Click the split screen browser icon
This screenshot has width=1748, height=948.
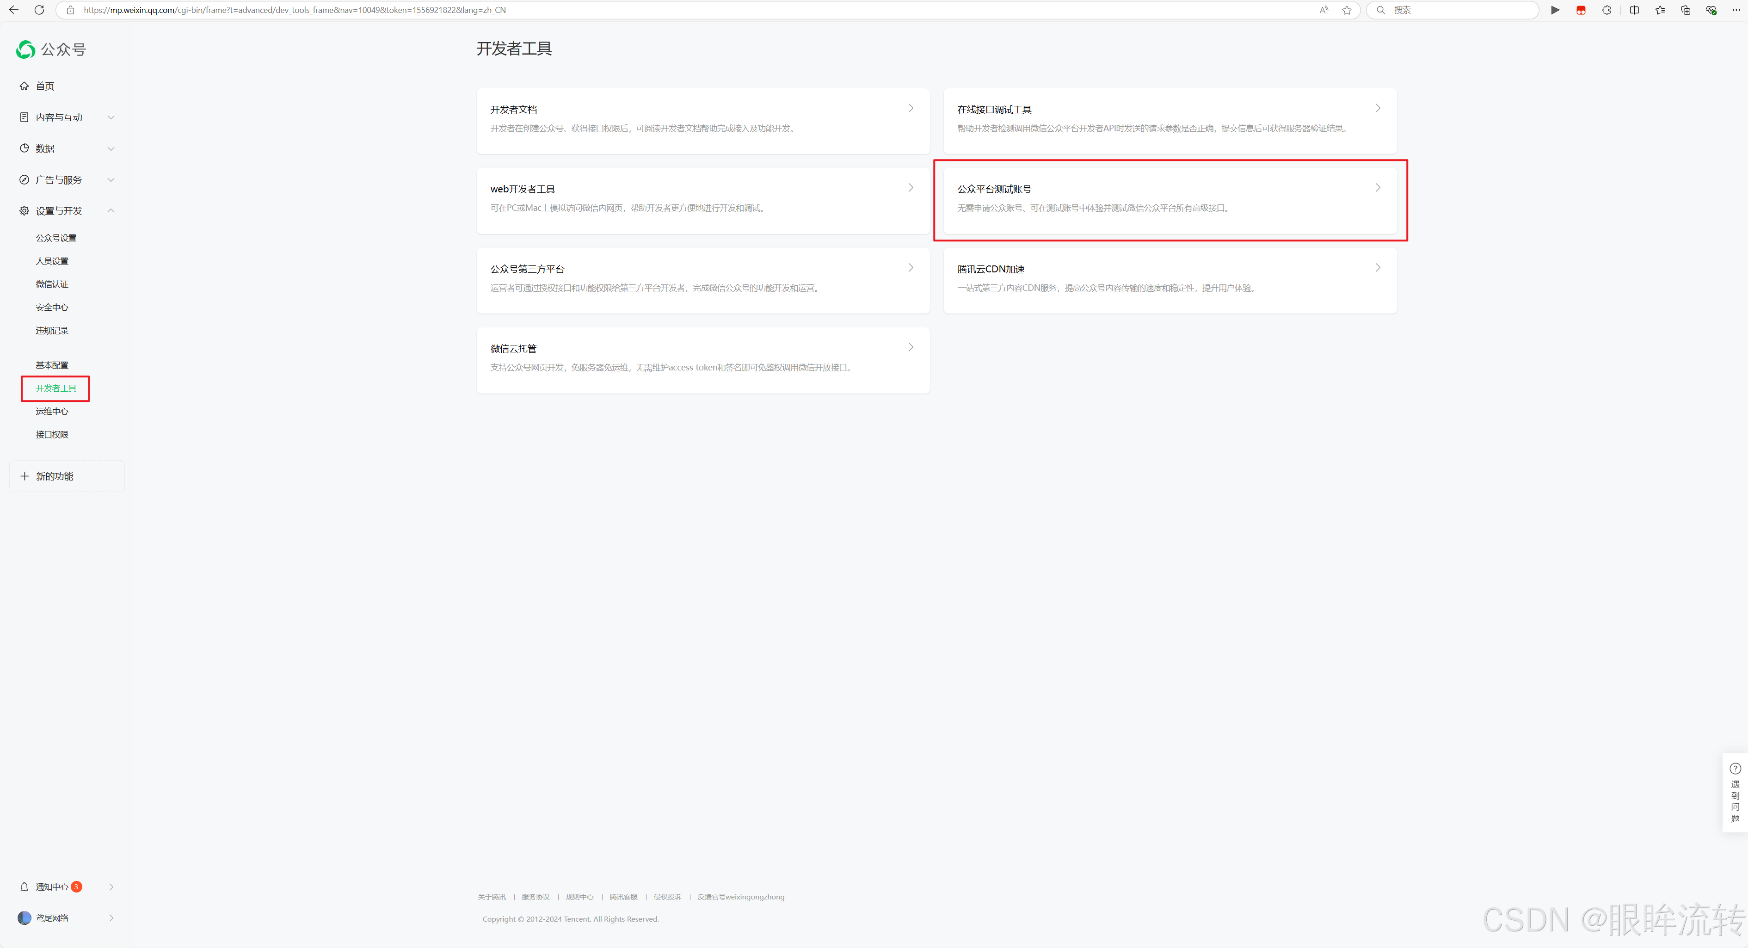[1634, 10]
